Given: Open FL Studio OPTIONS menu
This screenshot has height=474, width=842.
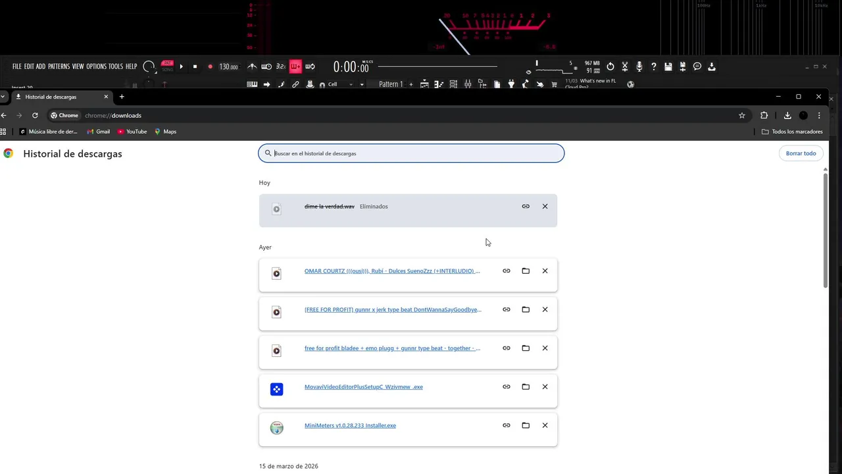Looking at the screenshot, I should click(x=96, y=66).
